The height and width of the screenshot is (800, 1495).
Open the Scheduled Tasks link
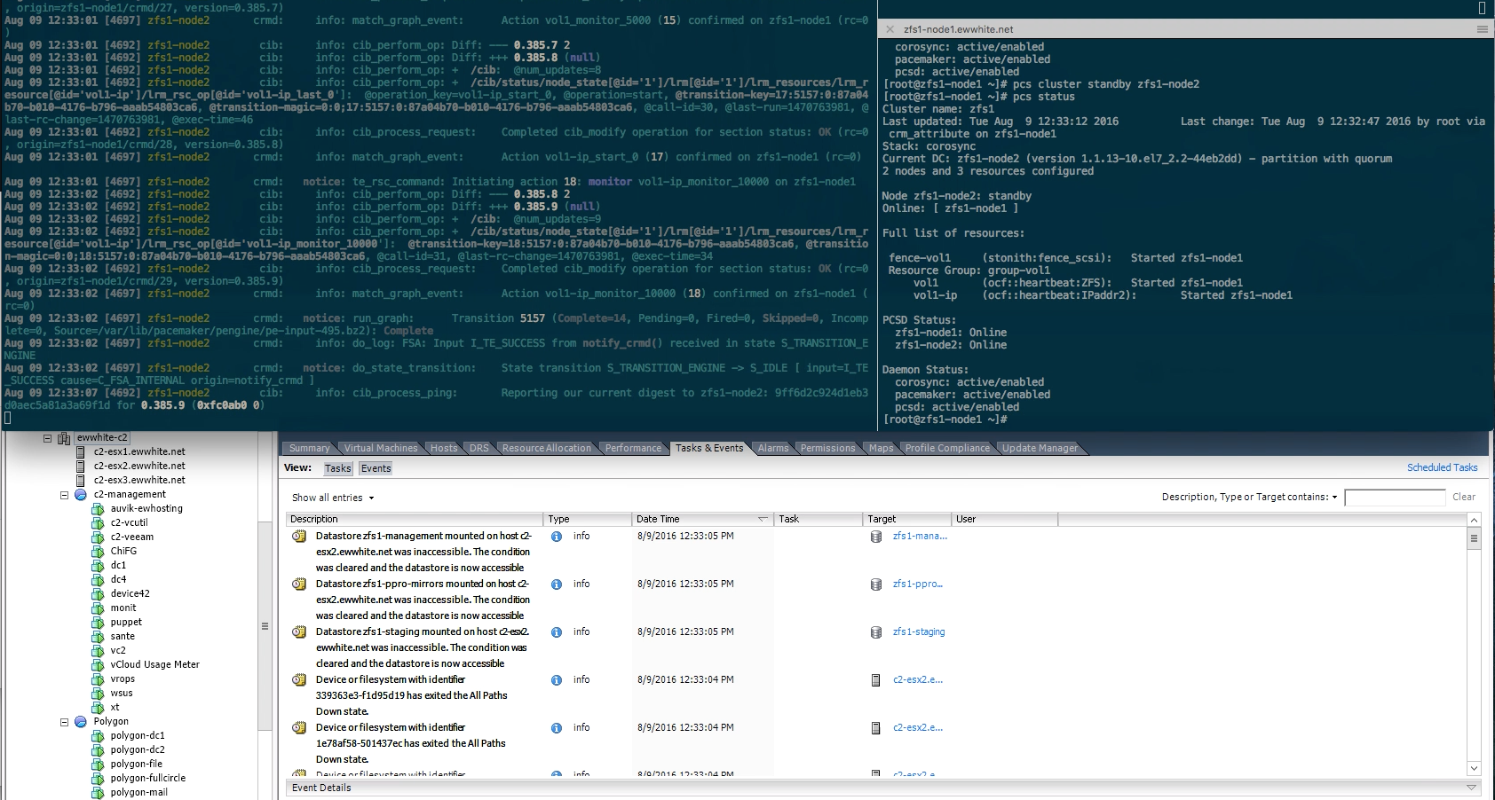pos(1442,467)
